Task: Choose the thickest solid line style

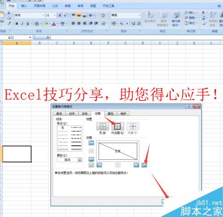Action: point(76,146)
